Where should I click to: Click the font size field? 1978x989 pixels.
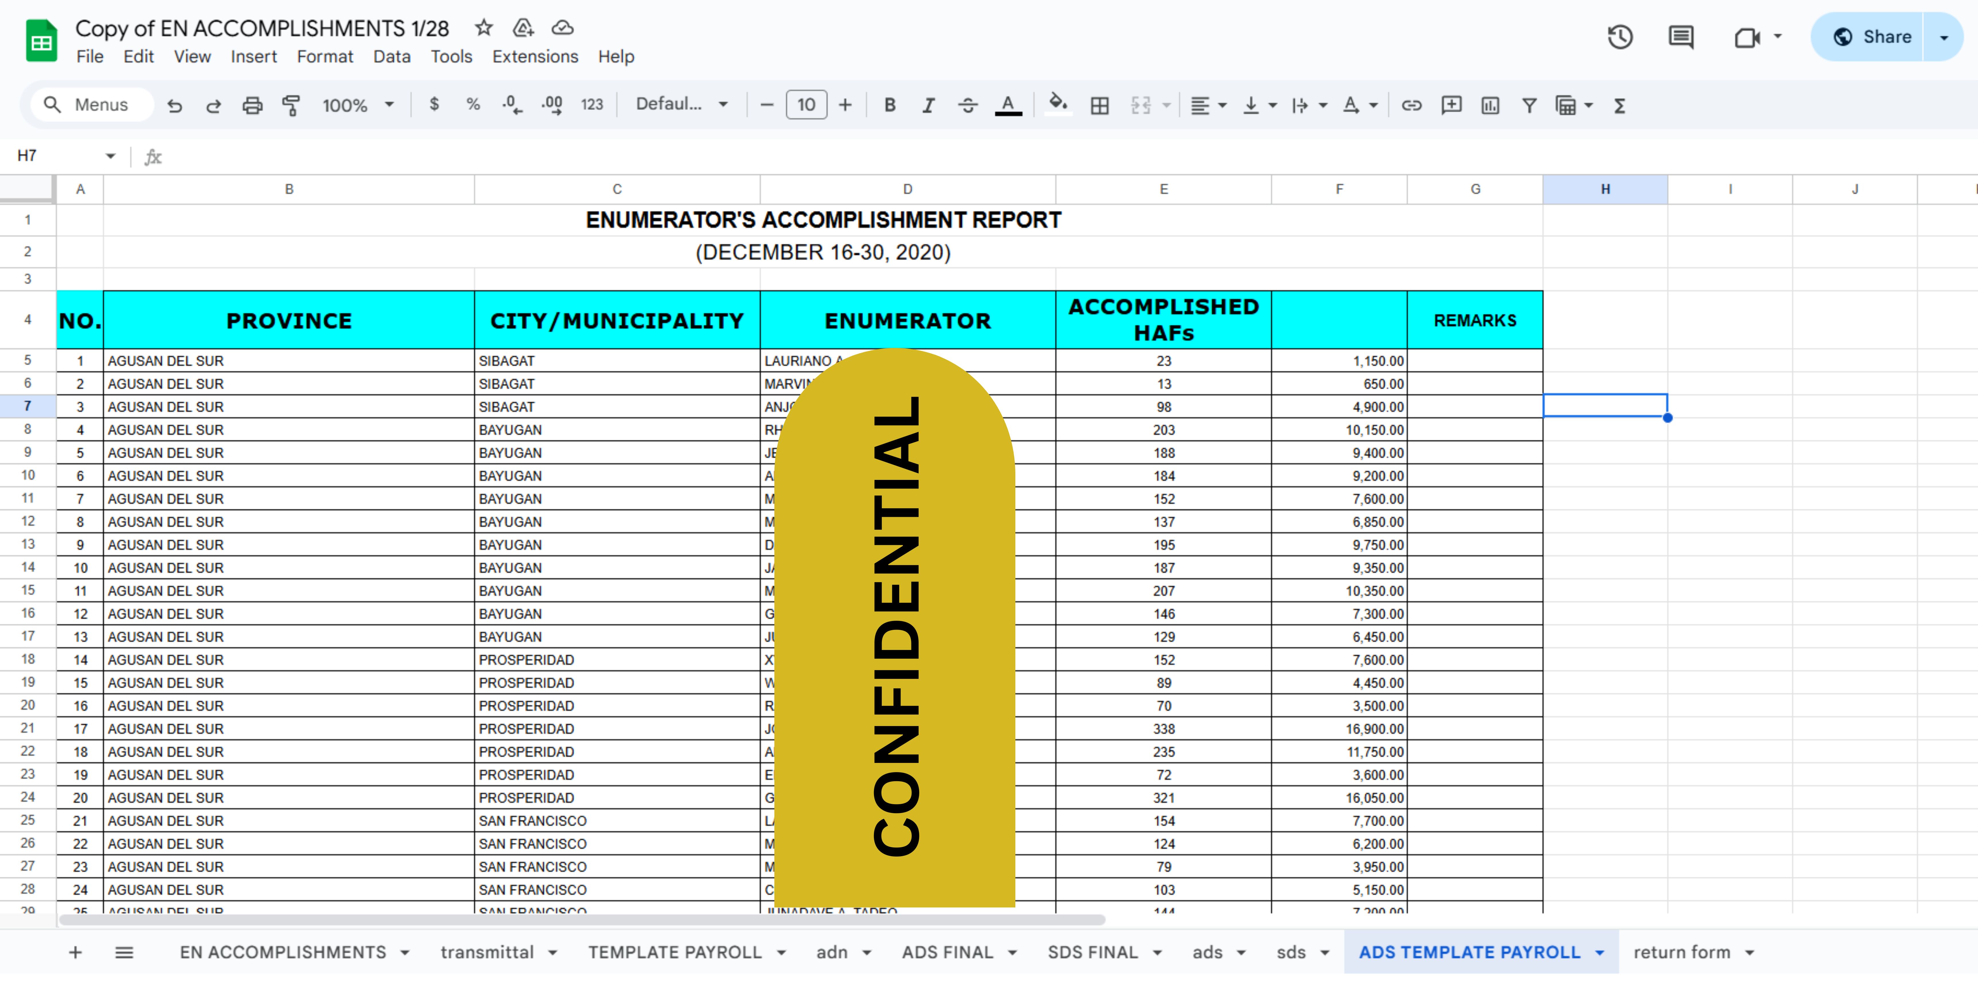pos(806,105)
